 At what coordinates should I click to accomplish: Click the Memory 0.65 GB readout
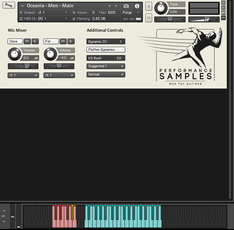coord(99,19)
